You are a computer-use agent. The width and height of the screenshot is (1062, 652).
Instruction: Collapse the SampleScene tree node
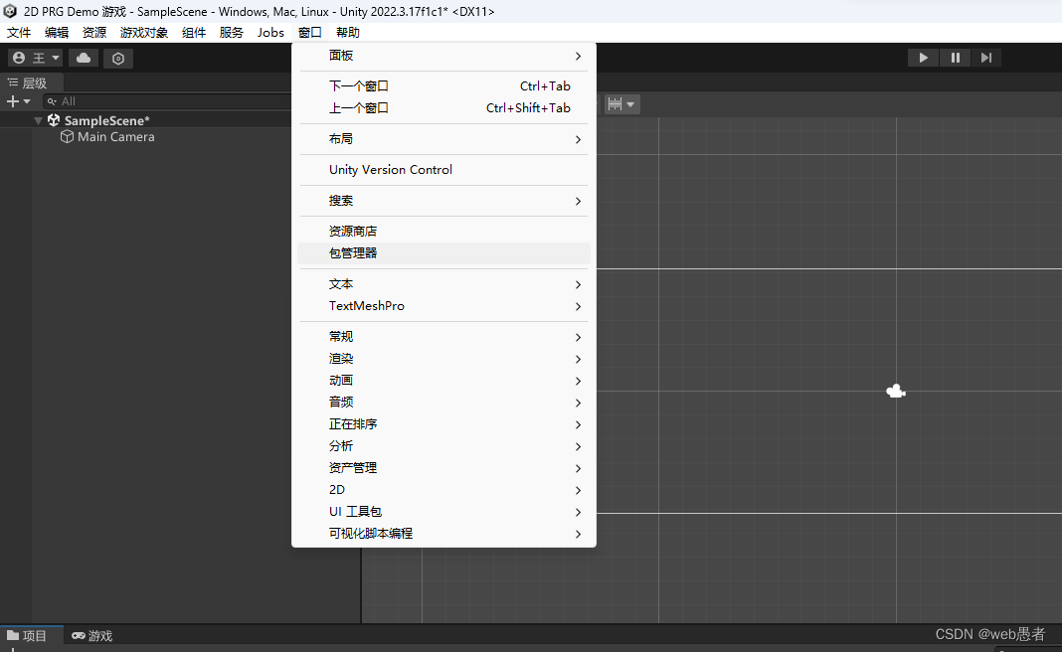coord(38,119)
